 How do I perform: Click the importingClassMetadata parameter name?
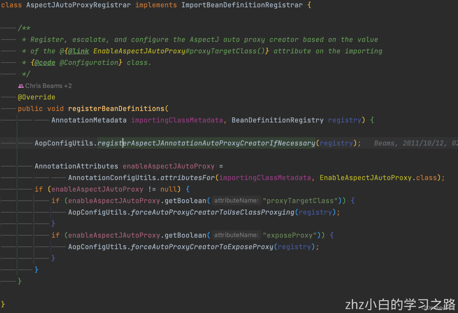(x=177, y=120)
